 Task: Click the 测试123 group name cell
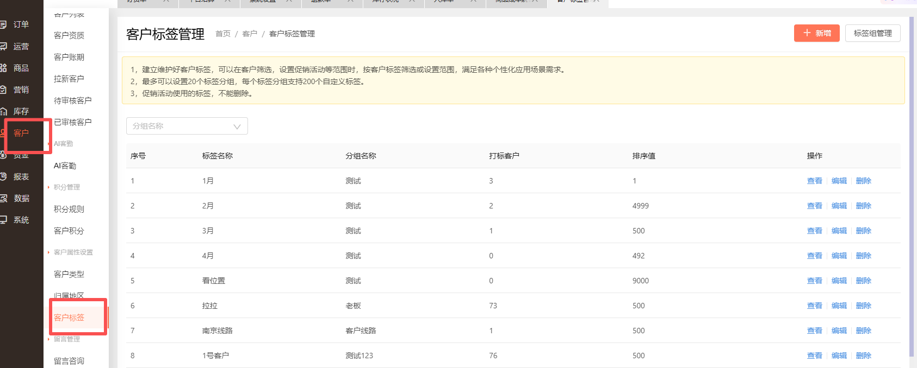pos(359,356)
